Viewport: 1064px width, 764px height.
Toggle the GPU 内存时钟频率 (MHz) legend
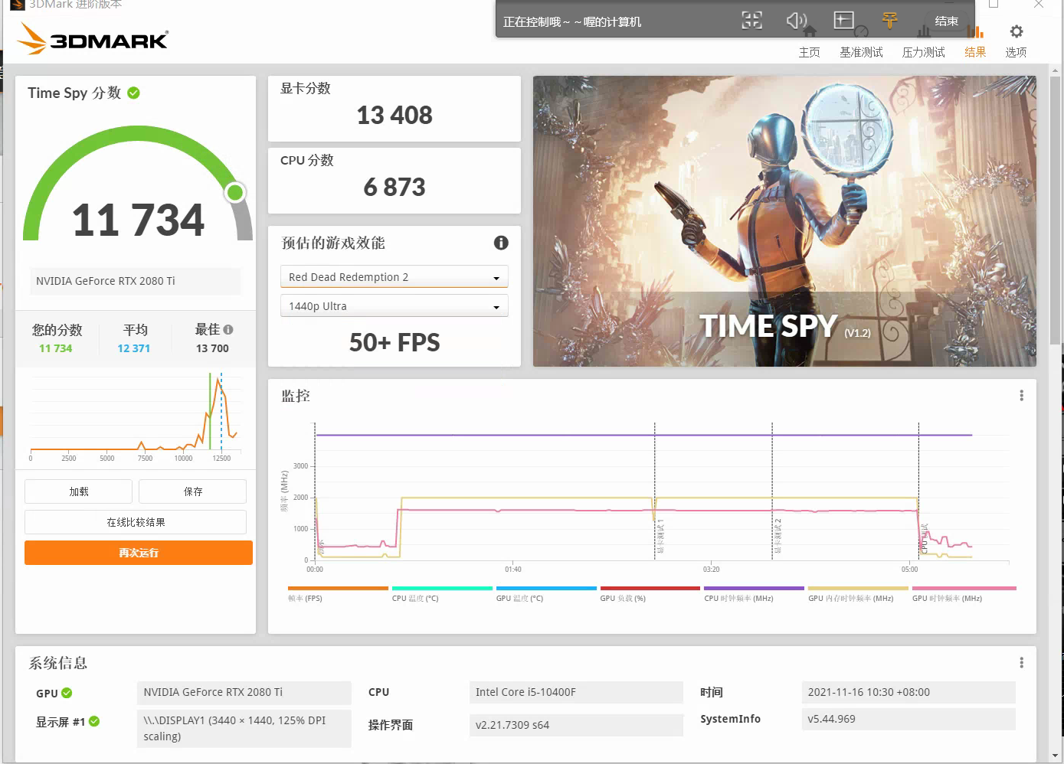pyautogui.click(x=858, y=595)
